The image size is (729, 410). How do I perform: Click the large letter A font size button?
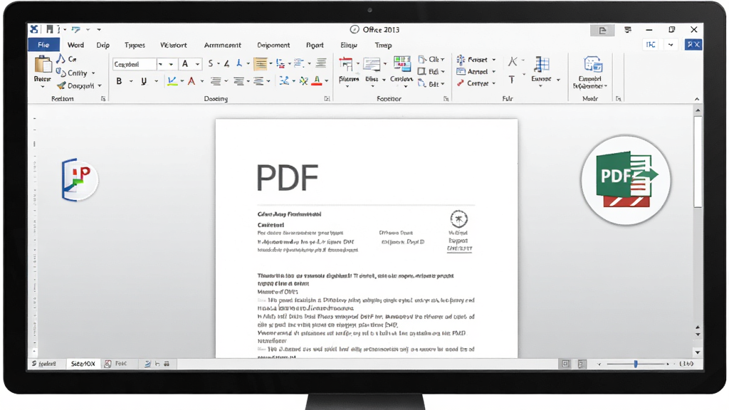tap(185, 64)
